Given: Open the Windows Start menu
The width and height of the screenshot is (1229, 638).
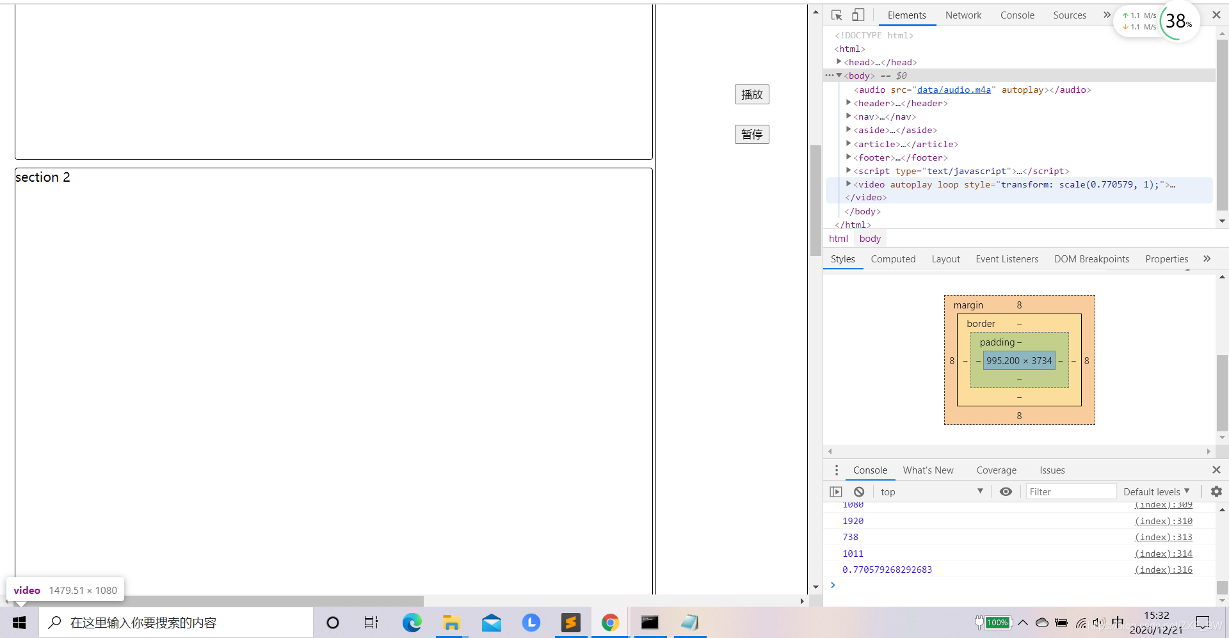Looking at the screenshot, I should [19, 623].
